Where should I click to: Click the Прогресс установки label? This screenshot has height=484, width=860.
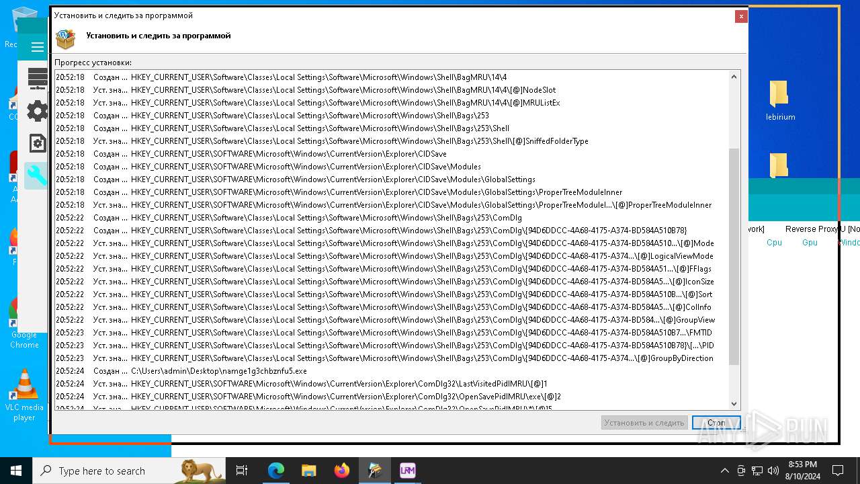[x=93, y=63]
